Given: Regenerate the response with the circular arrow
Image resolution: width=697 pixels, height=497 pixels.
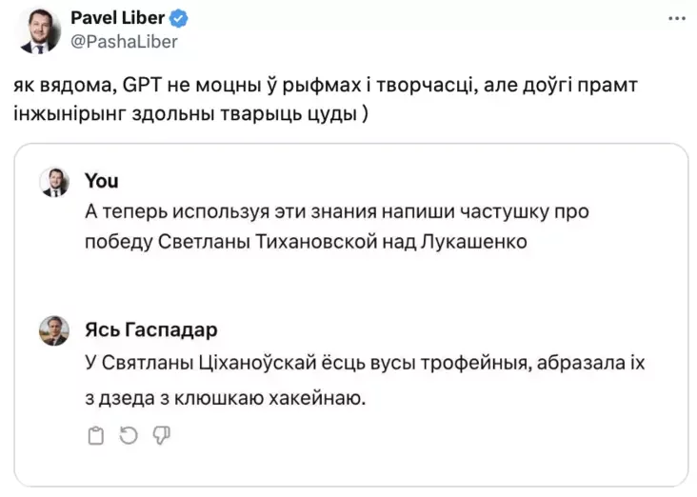Looking at the screenshot, I should coord(128,435).
